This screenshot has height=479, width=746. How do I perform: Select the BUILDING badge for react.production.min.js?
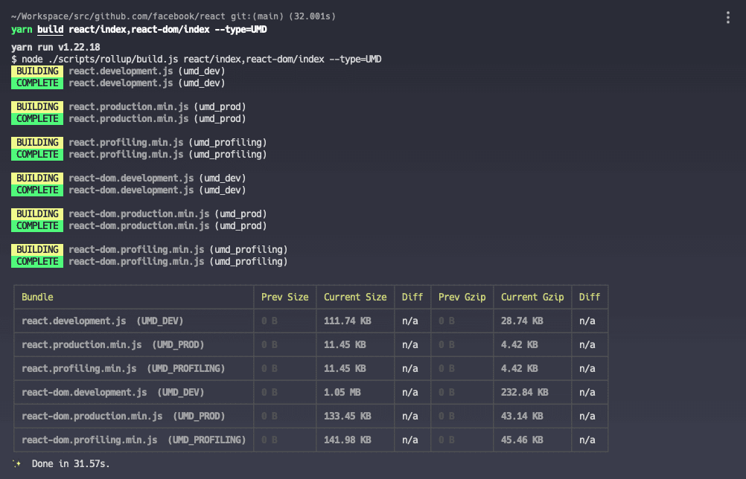click(x=37, y=106)
